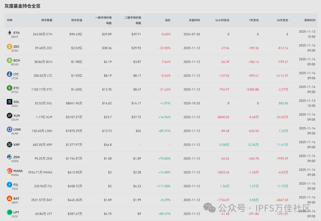Click the 溢价 column header

click(168, 20)
